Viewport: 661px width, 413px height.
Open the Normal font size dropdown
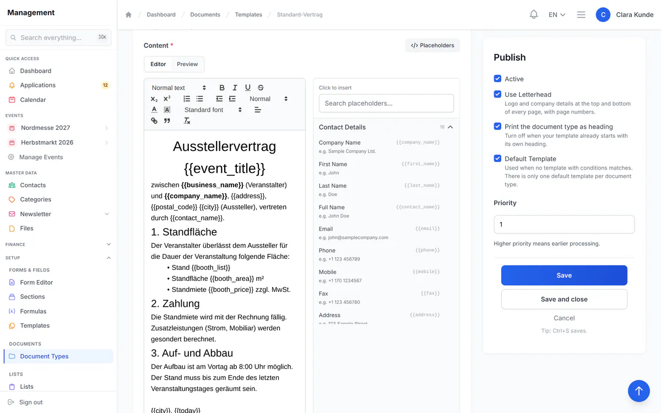(268, 99)
